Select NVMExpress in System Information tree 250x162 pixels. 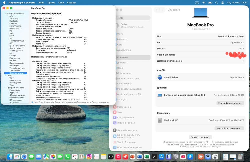(15, 28)
